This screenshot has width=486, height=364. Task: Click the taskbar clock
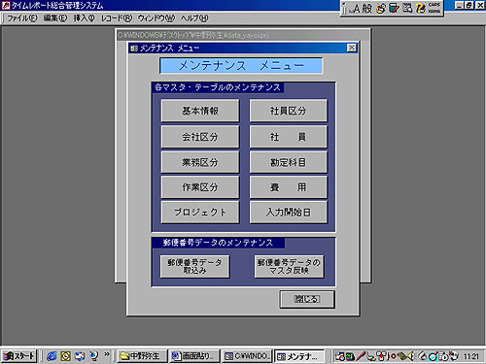[x=470, y=356]
